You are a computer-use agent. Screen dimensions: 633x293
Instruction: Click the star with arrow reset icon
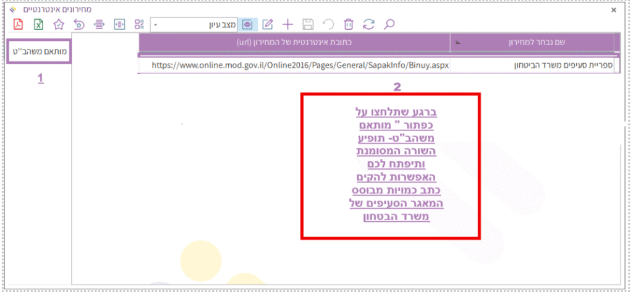point(79,25)
